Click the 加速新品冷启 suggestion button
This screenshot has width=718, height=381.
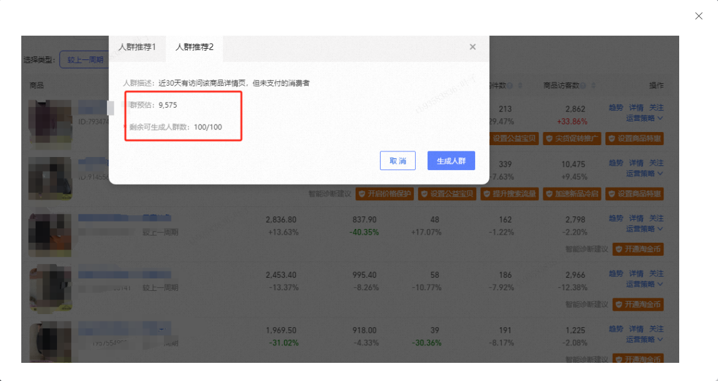click(572, 194)
